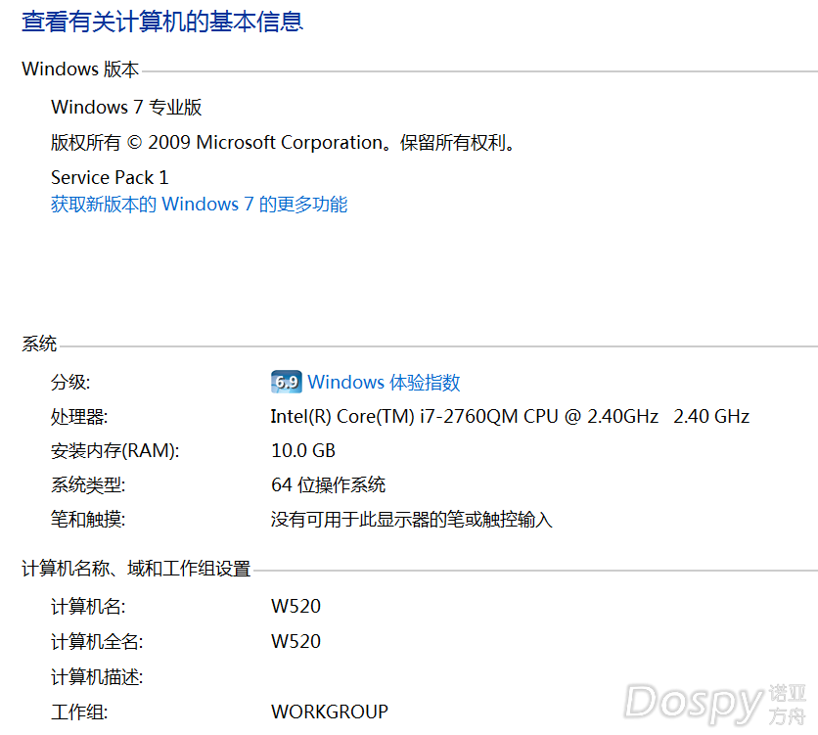This screenshot has height=735, width=818.
Task: Click the 64 位操作系统 system type value
Action: 328,485
